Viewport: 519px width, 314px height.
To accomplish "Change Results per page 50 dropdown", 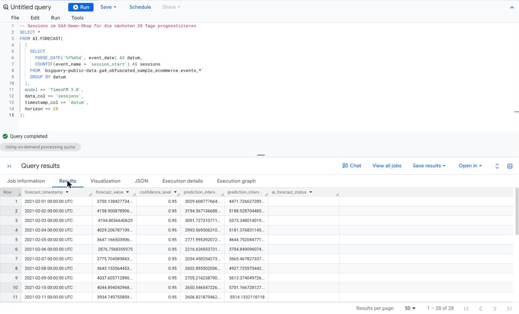I will tap(410, 308).
